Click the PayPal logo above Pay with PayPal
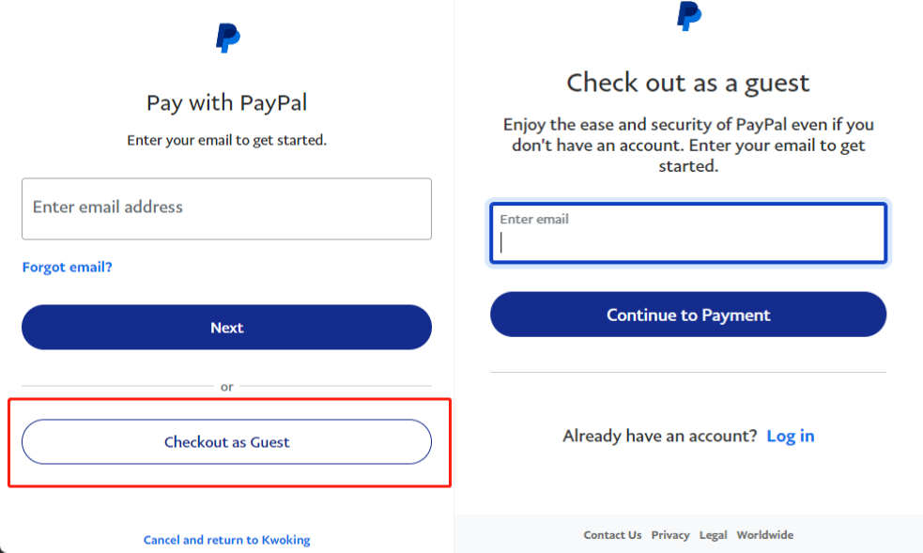 [227, 38]
